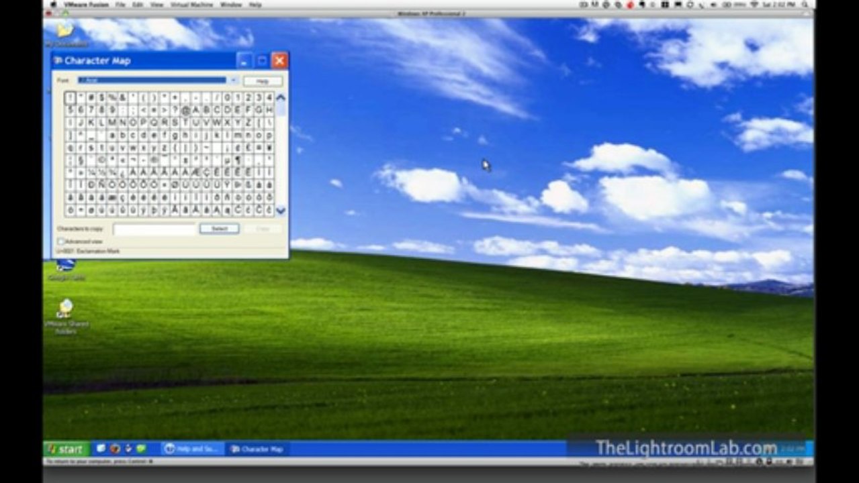Select the @ character in the grid
This screenshot has width=859, height=483.
(186, 110)
